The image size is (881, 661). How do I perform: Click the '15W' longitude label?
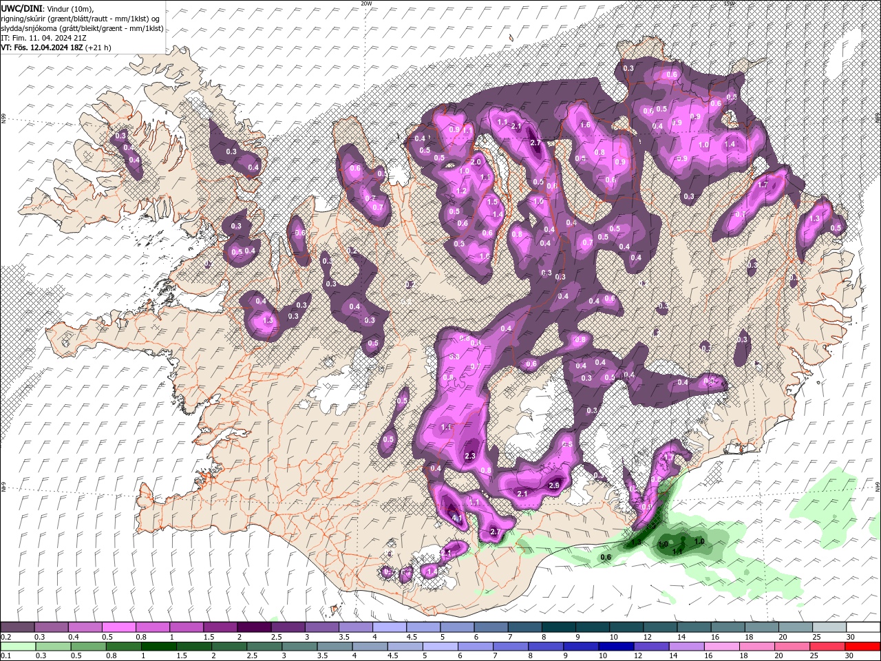click(729, 3)
